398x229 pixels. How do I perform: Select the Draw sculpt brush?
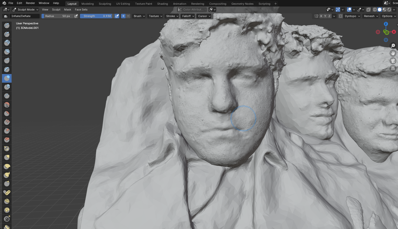point(7,26)
